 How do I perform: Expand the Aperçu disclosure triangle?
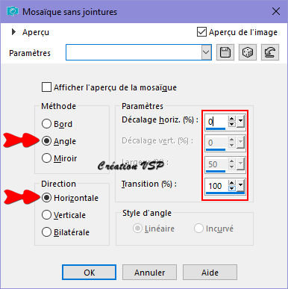14,32
